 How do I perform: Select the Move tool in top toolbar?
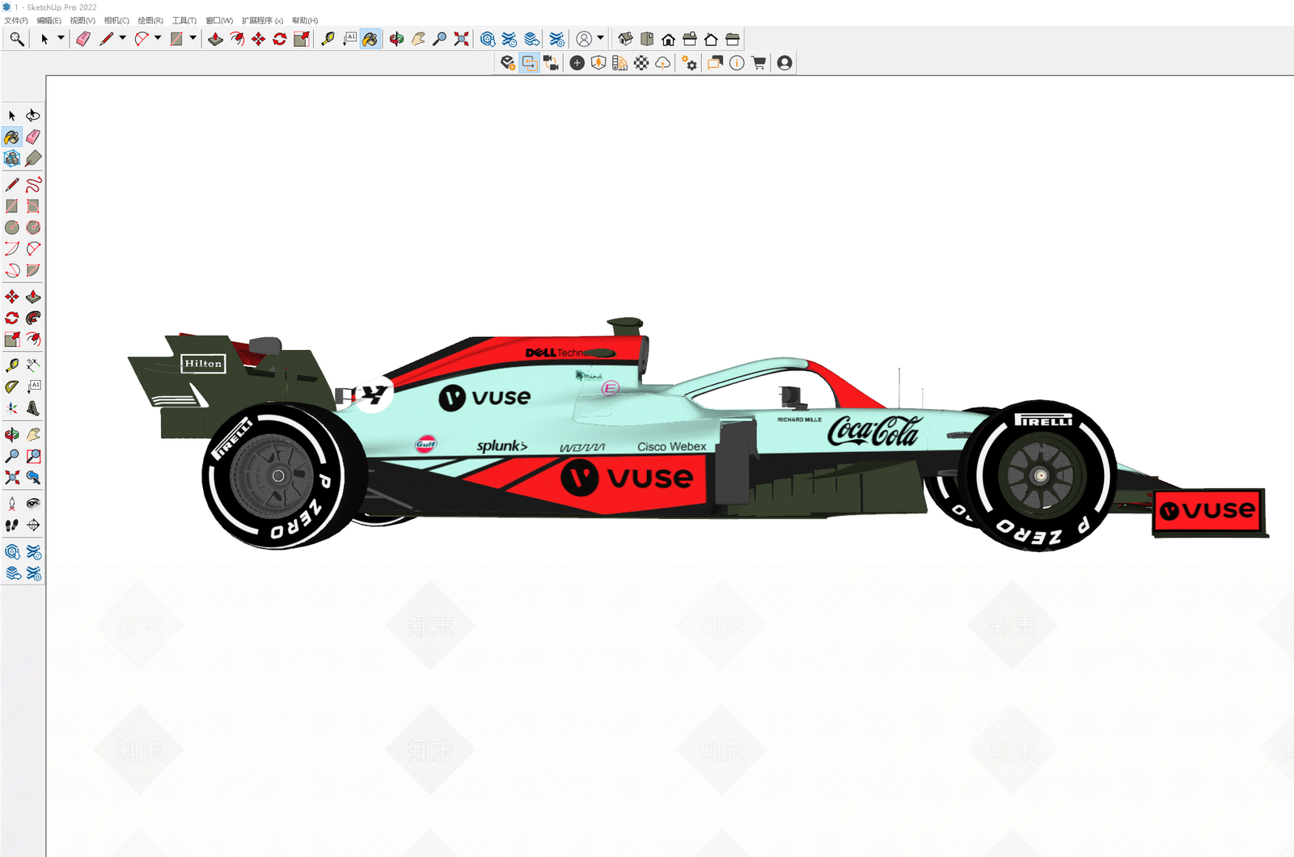tap(258, 39)
